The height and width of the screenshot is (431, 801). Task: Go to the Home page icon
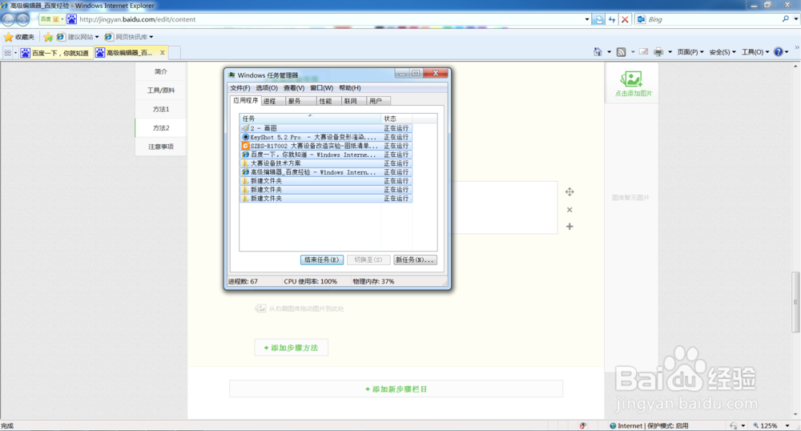coord(598,52)
